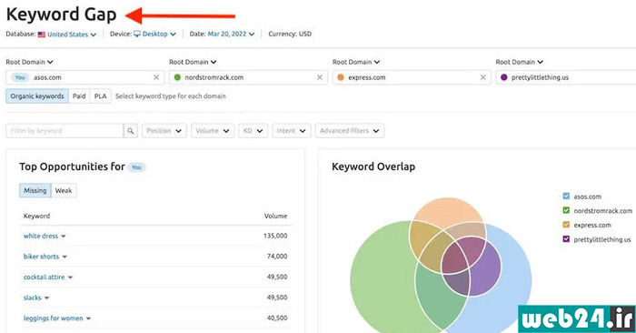636x333 pixels.
Task: Expand arrow next to slacks
Action: coord(46,298)
